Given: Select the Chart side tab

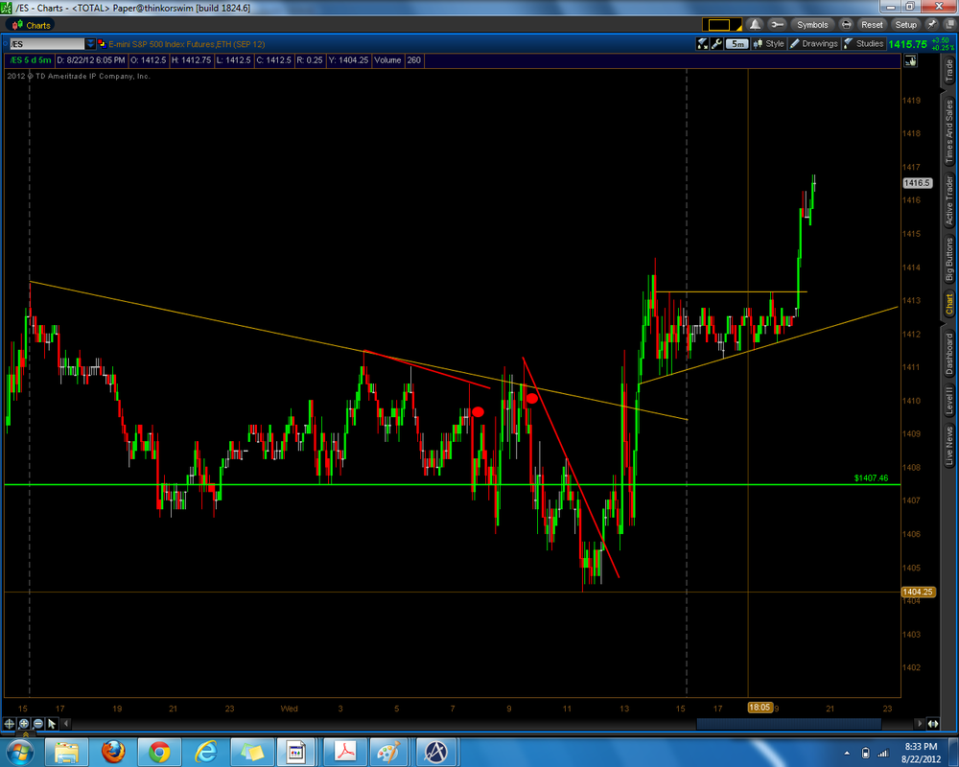Looking at the screenshot, I should coord(949,304).
